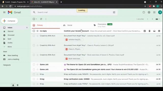Click the Compose button
This screenshot has height=91, width=163.
click(9, 21)
